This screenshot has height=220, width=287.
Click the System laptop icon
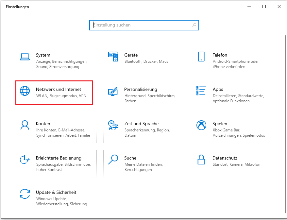coord(25,57)
